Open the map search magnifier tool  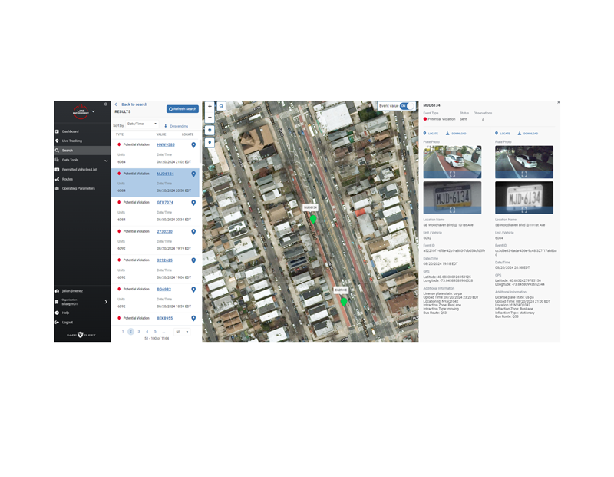coord(221,106)
